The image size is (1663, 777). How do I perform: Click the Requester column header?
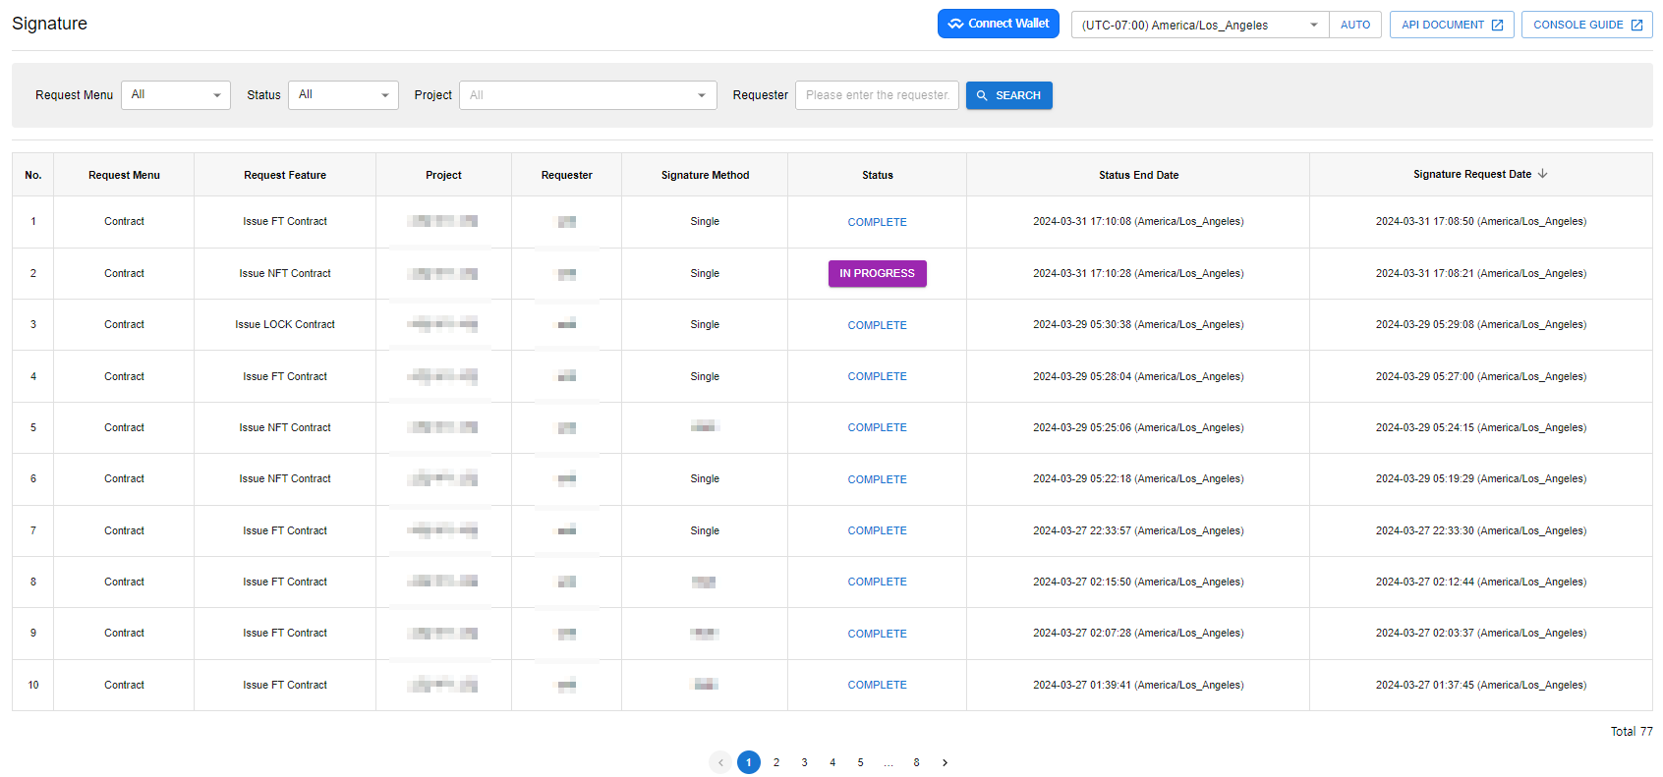click(567, 175)
